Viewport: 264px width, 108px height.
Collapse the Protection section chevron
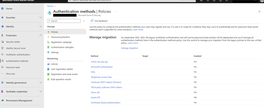[40, 35]
